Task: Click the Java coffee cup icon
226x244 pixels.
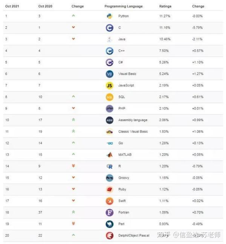Action: [x=109, y=39]
